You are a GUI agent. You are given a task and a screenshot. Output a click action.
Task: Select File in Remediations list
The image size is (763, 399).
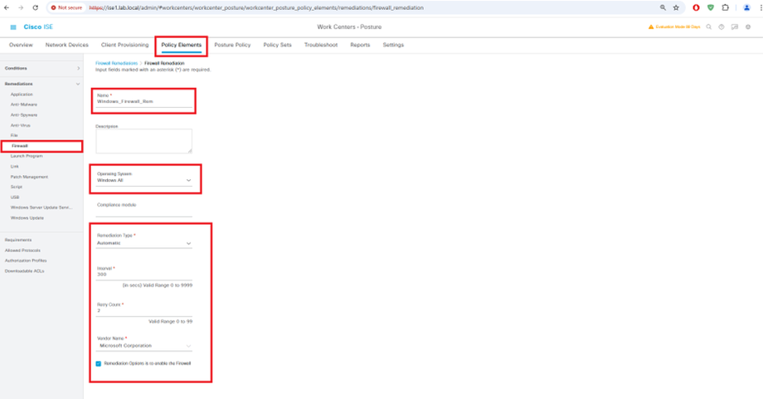pyautogui.click(x=14, y=135)
